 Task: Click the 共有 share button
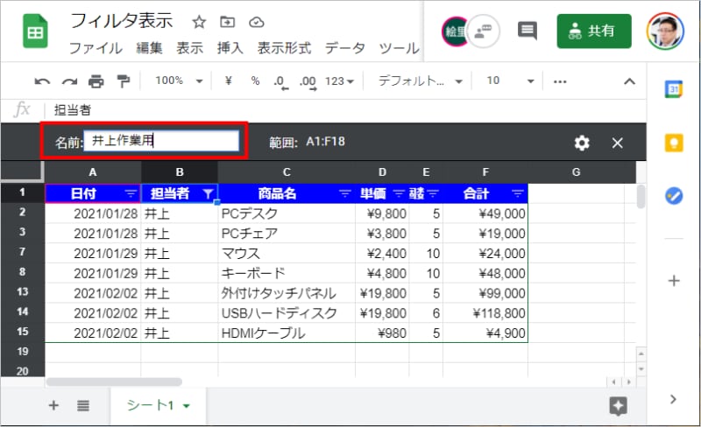(594, 31)
